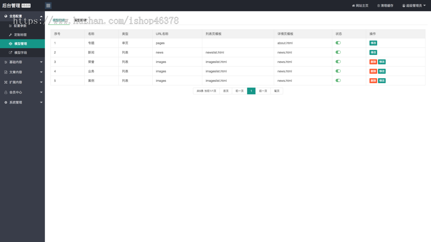Delete the 案例 model with 删除
Screen dimensions: 431x242
tap(373, 81)
